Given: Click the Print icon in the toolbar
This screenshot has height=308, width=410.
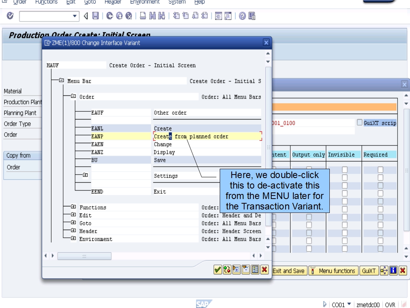Looking at the screenshot, I should click(143, 16).
